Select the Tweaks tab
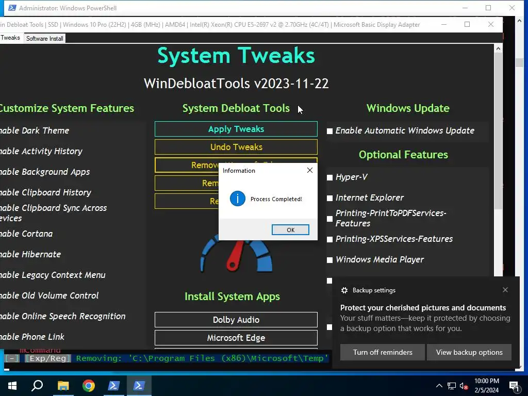The width and height of the screenshot is (528, 396). [x=10, y=38]
